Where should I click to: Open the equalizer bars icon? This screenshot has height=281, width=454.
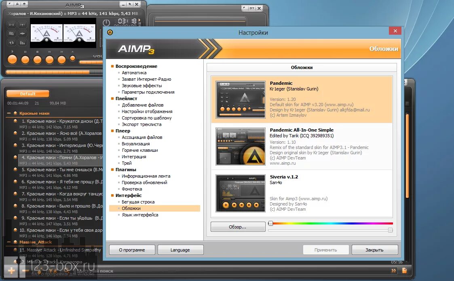[23, 42]
